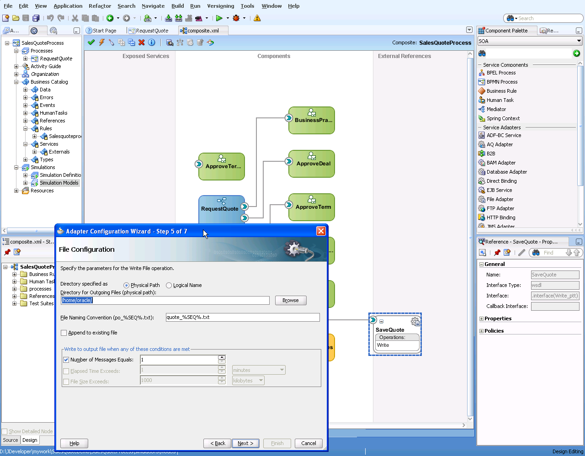Select File Adapter in Component Palette

click(x=500, y=199)
